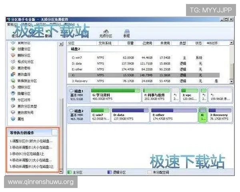The image size is (240, 192).
Task: Click the 磁盘1 disk icon in the disk map
Action: pyautogui.click(x=72, y=91)
